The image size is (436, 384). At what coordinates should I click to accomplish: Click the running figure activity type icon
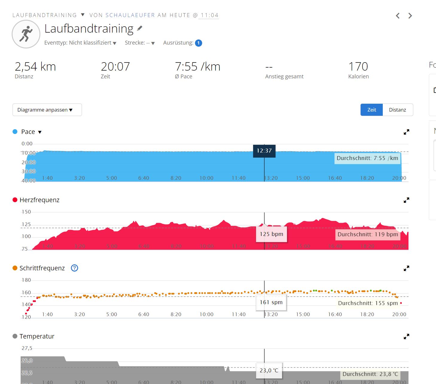point(26,34)
